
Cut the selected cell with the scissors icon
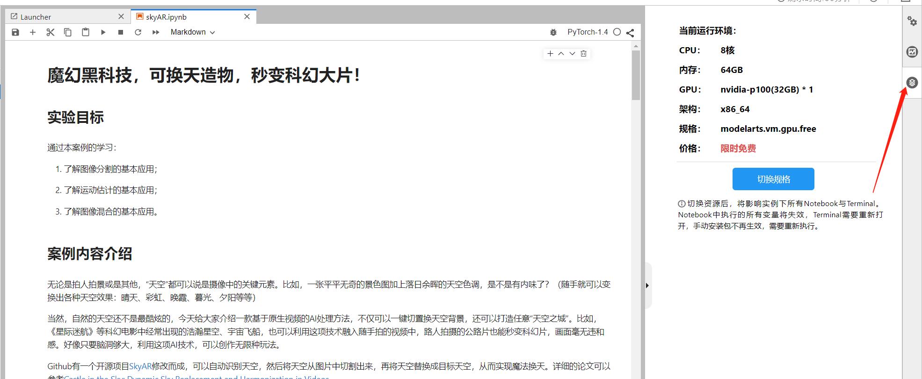[x=51, y=32]
